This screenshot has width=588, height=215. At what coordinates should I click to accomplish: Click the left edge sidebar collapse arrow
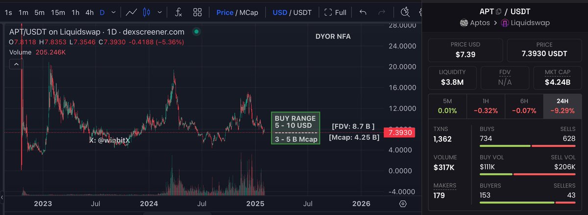click(x=1, y=198)
